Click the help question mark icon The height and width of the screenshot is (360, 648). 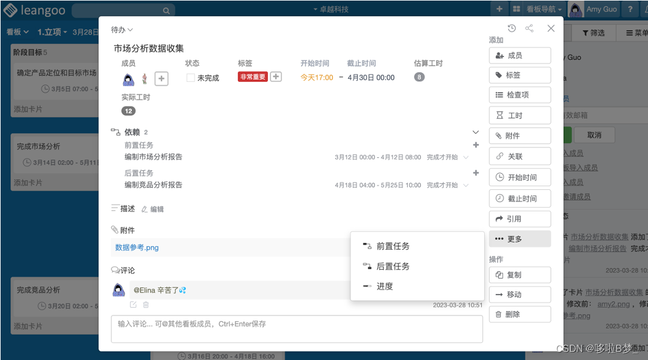[x=630, y=9]
